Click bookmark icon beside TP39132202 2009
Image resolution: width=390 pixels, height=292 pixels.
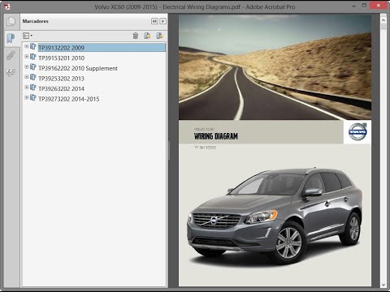coord(33,46)
